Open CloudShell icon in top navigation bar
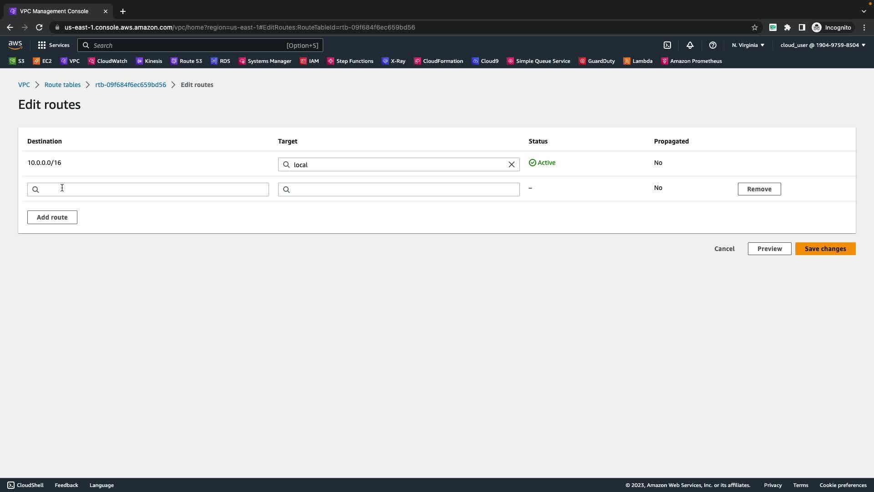874x492 pixels. click(667, 45)
